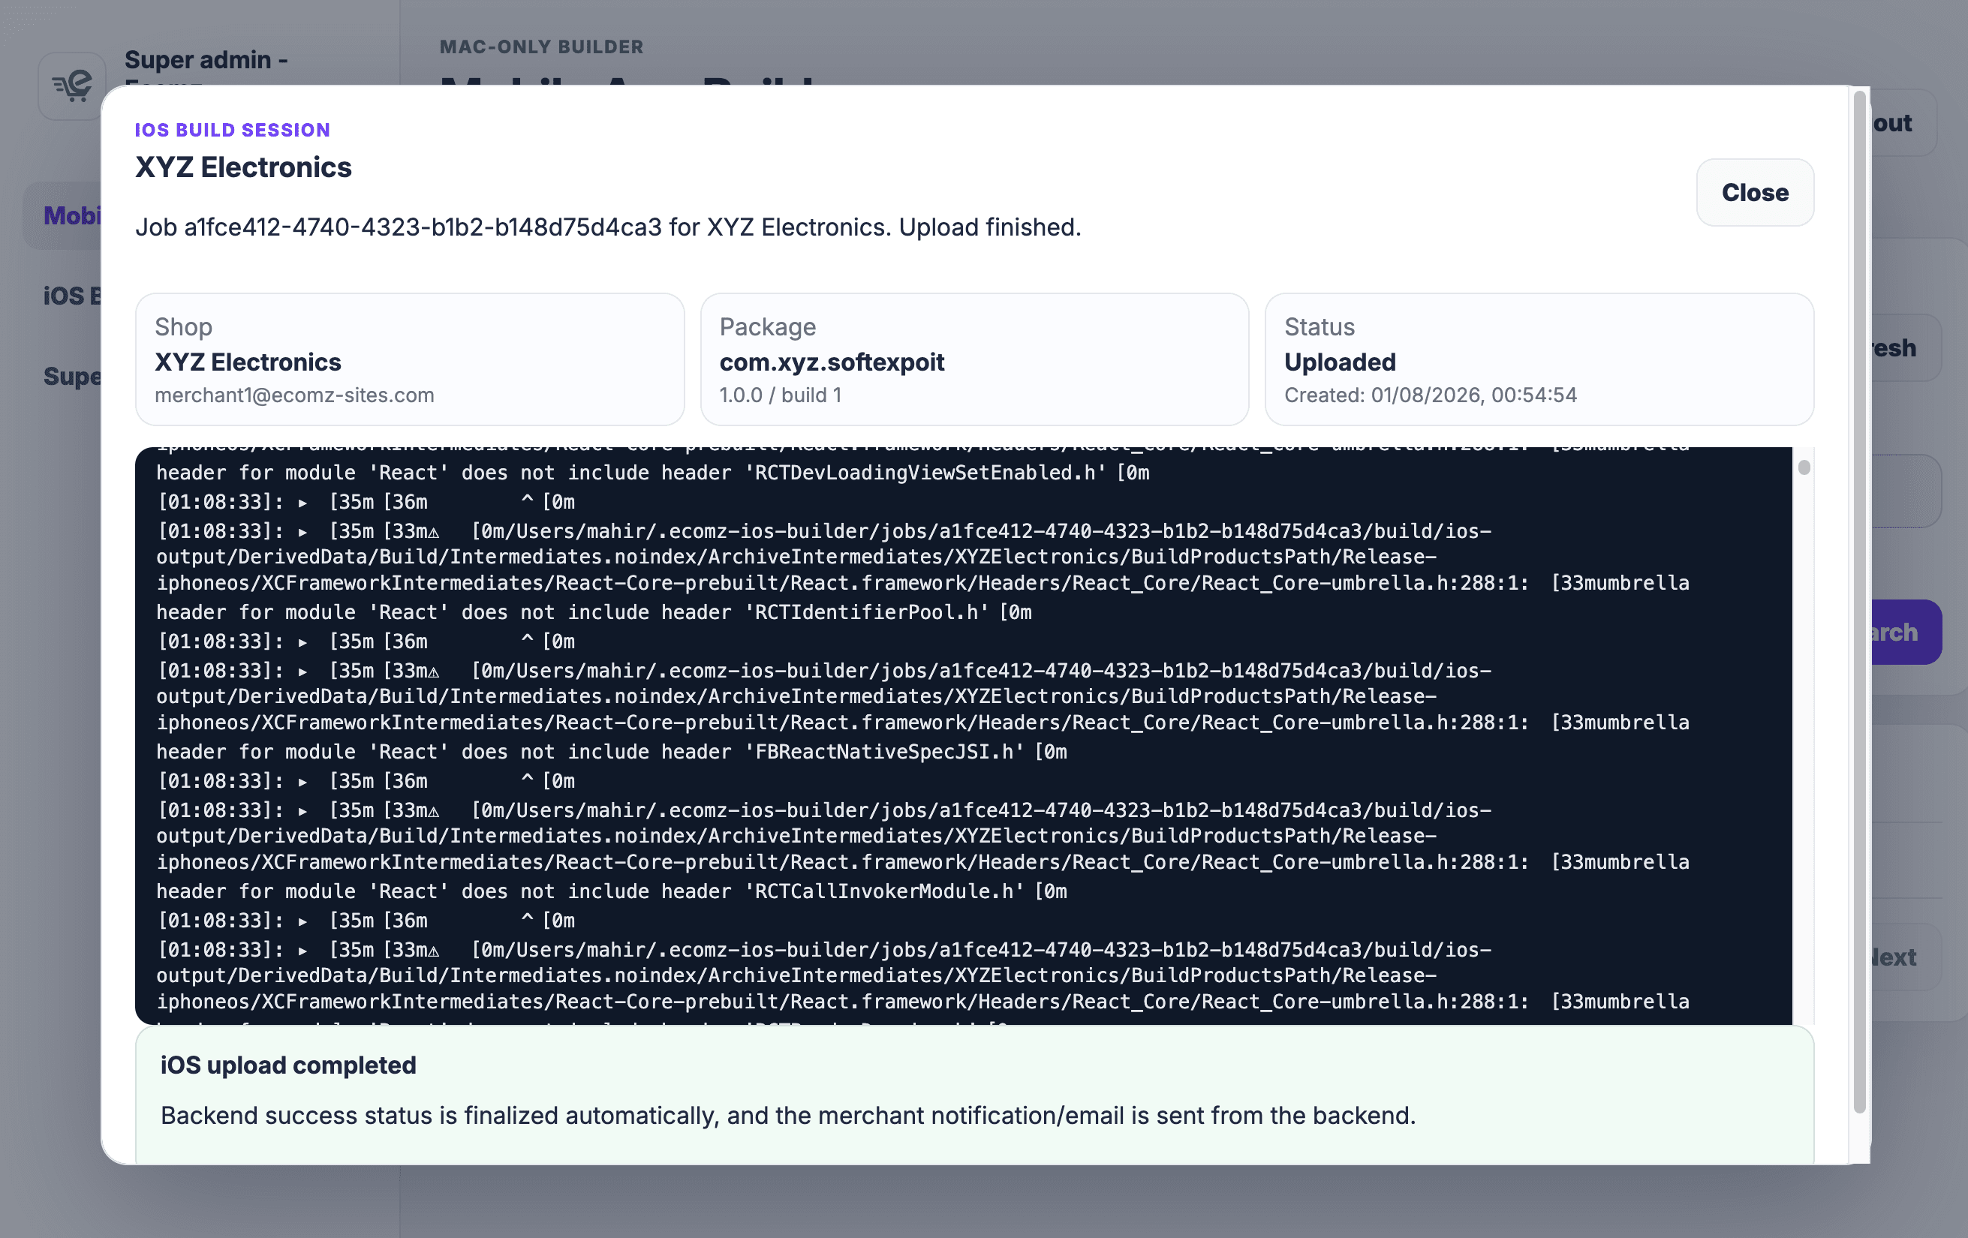Click the Uploaded status value
This screenshot has height=1238, width=1968.
click(1340, 362)
